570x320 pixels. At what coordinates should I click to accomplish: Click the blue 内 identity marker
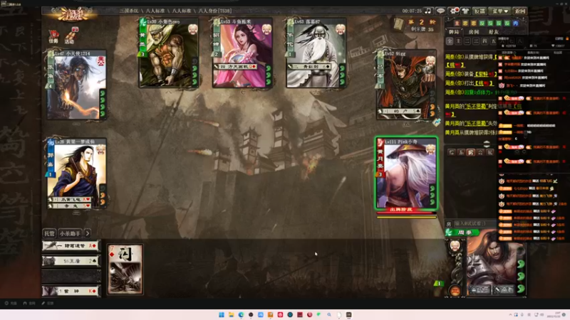point(516,23)
